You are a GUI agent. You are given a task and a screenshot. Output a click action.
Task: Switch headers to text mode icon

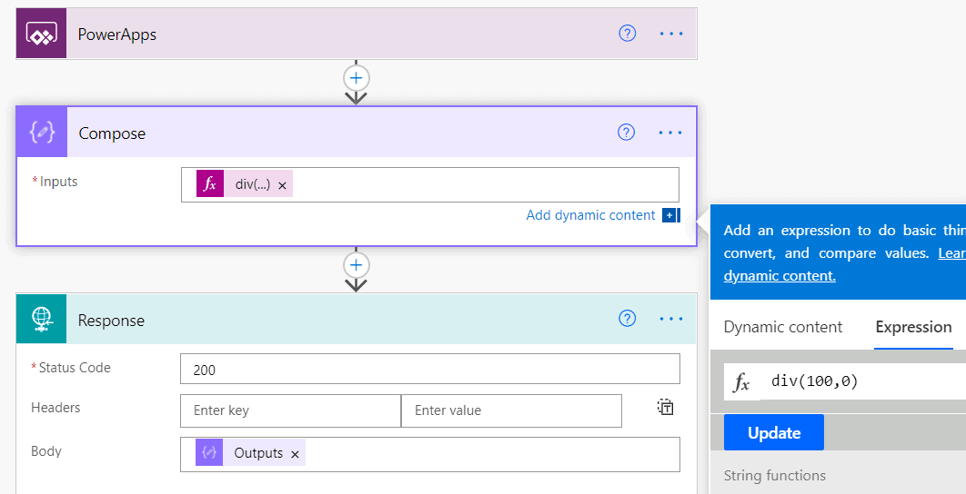[x=666, y=407]
